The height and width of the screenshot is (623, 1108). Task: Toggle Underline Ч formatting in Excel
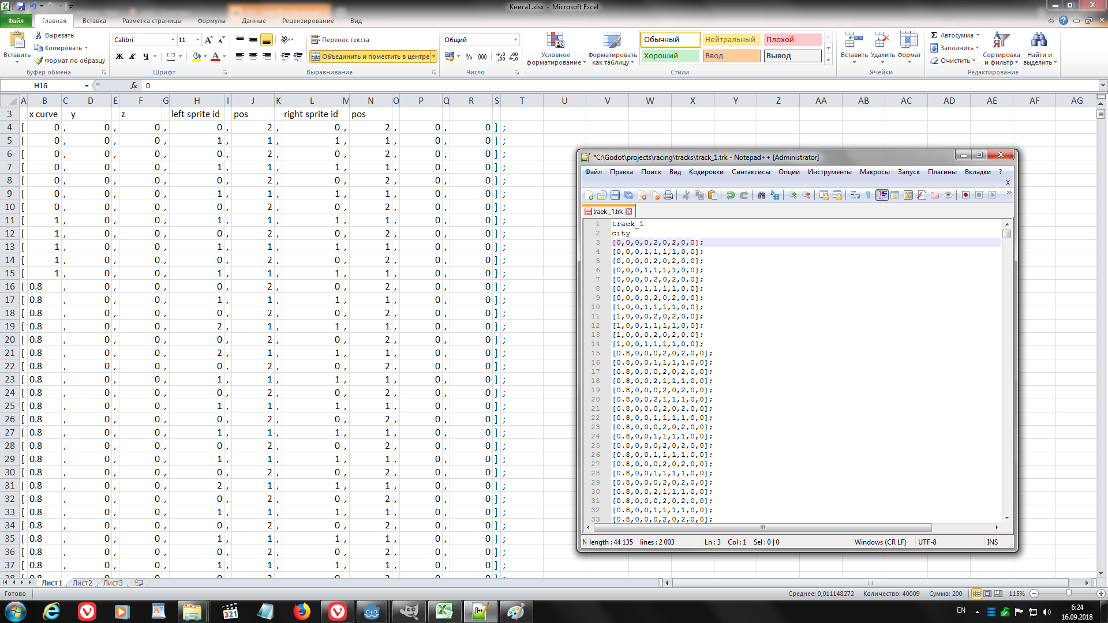point(145,57)
